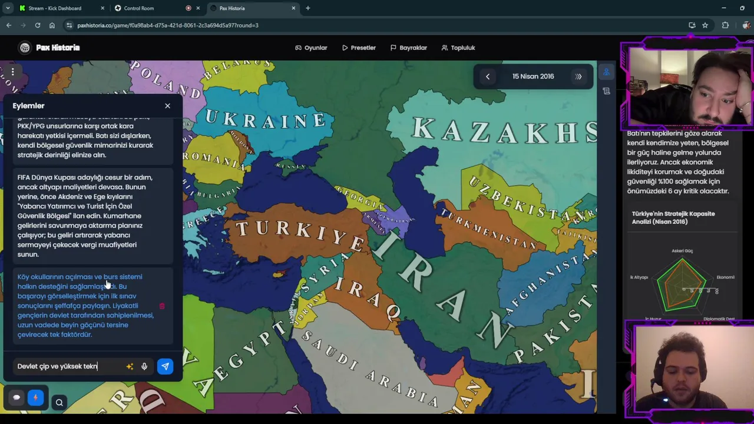754x424 pixels.
Task: Open the Bayraklar menu
Action: [409, 48]
